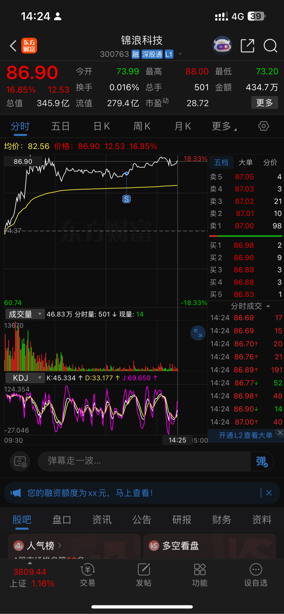The height and width of the screenshot is (614, 284).
Task: Open the robot assistant avatar
Action: point(222,46)
